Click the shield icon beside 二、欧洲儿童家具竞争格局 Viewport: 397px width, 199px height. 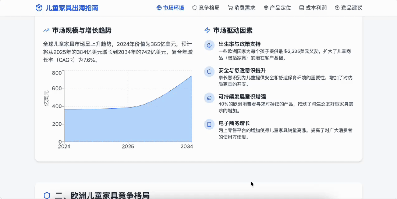pyautogui.click(x=47, y=195)
